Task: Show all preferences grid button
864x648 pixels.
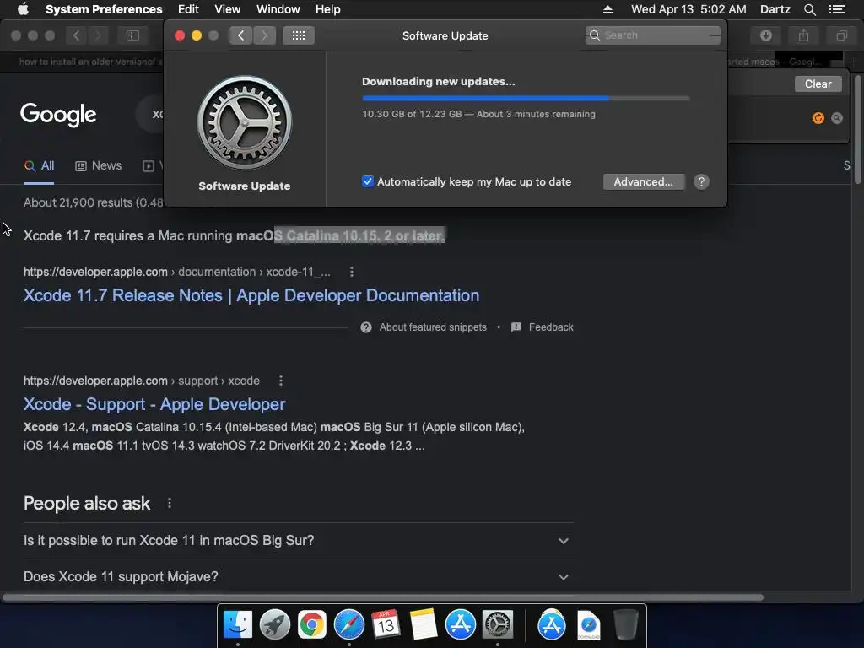Action: click(299, 35)
